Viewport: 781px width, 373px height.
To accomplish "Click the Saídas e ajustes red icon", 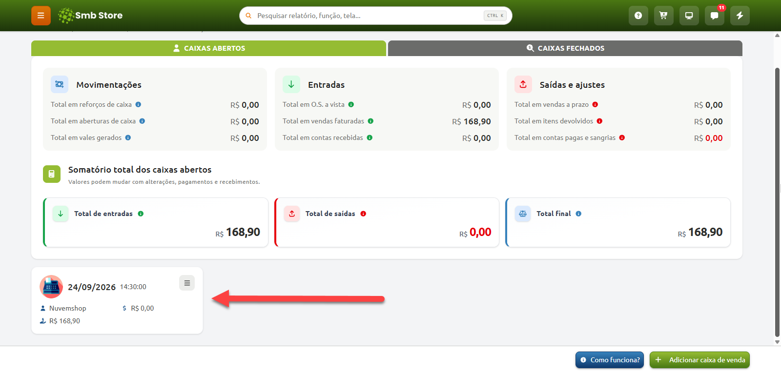I will click(523, 84).
